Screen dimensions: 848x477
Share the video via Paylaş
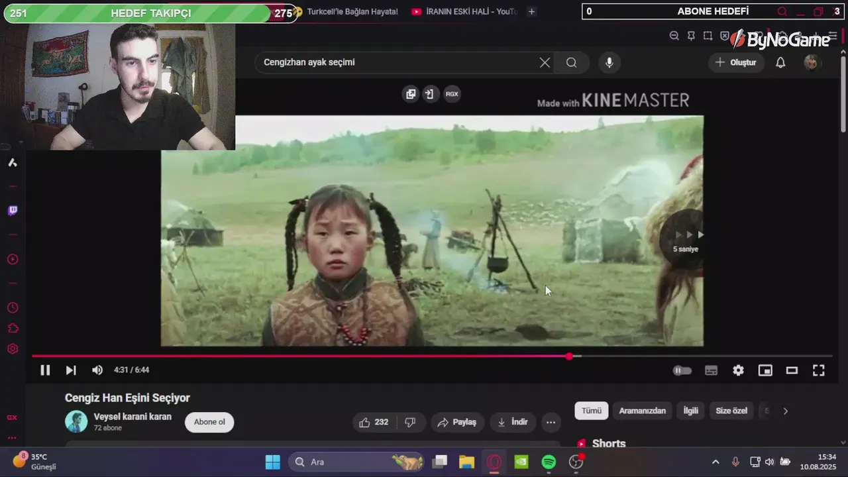coord(458,422)
